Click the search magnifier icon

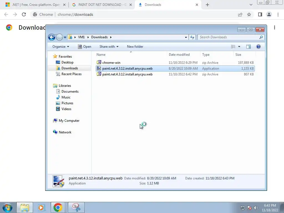point(261,37)
